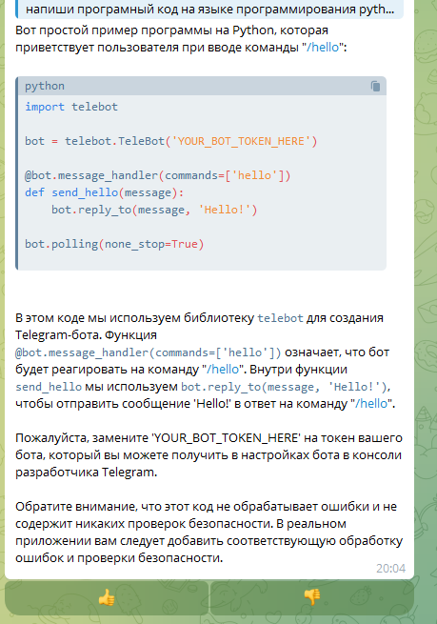Click the inline 'bot.reply_to(message, 'Hello!')' in explanation
The width and height of the screenshot is (437, 624).
coord(284,387)
